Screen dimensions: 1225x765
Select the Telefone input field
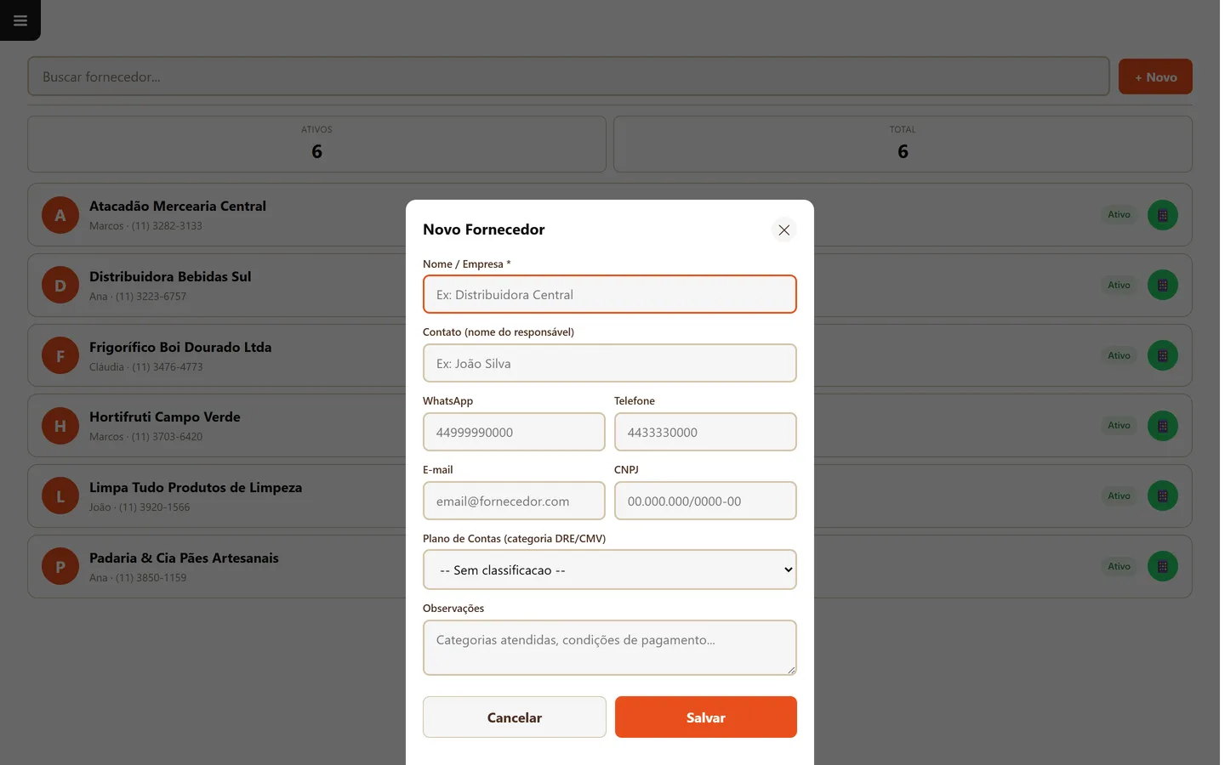705,432
